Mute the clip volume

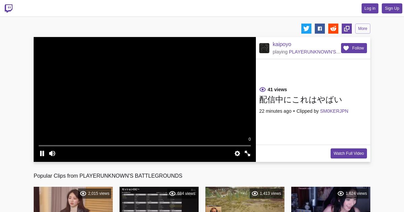[x=52, y=153]
